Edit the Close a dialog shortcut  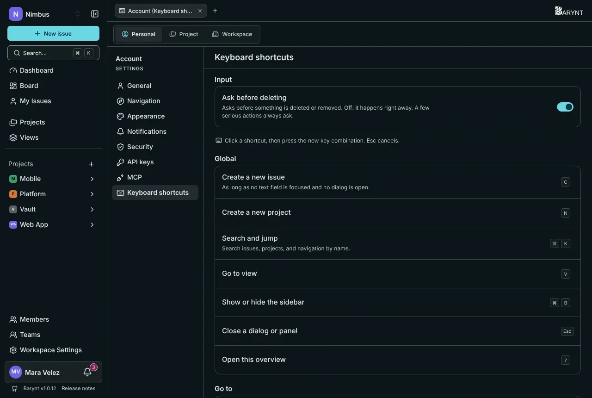point(567,331)
